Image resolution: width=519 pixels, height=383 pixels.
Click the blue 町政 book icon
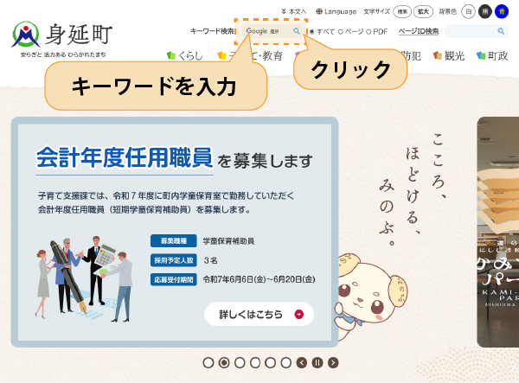(481, 55)
